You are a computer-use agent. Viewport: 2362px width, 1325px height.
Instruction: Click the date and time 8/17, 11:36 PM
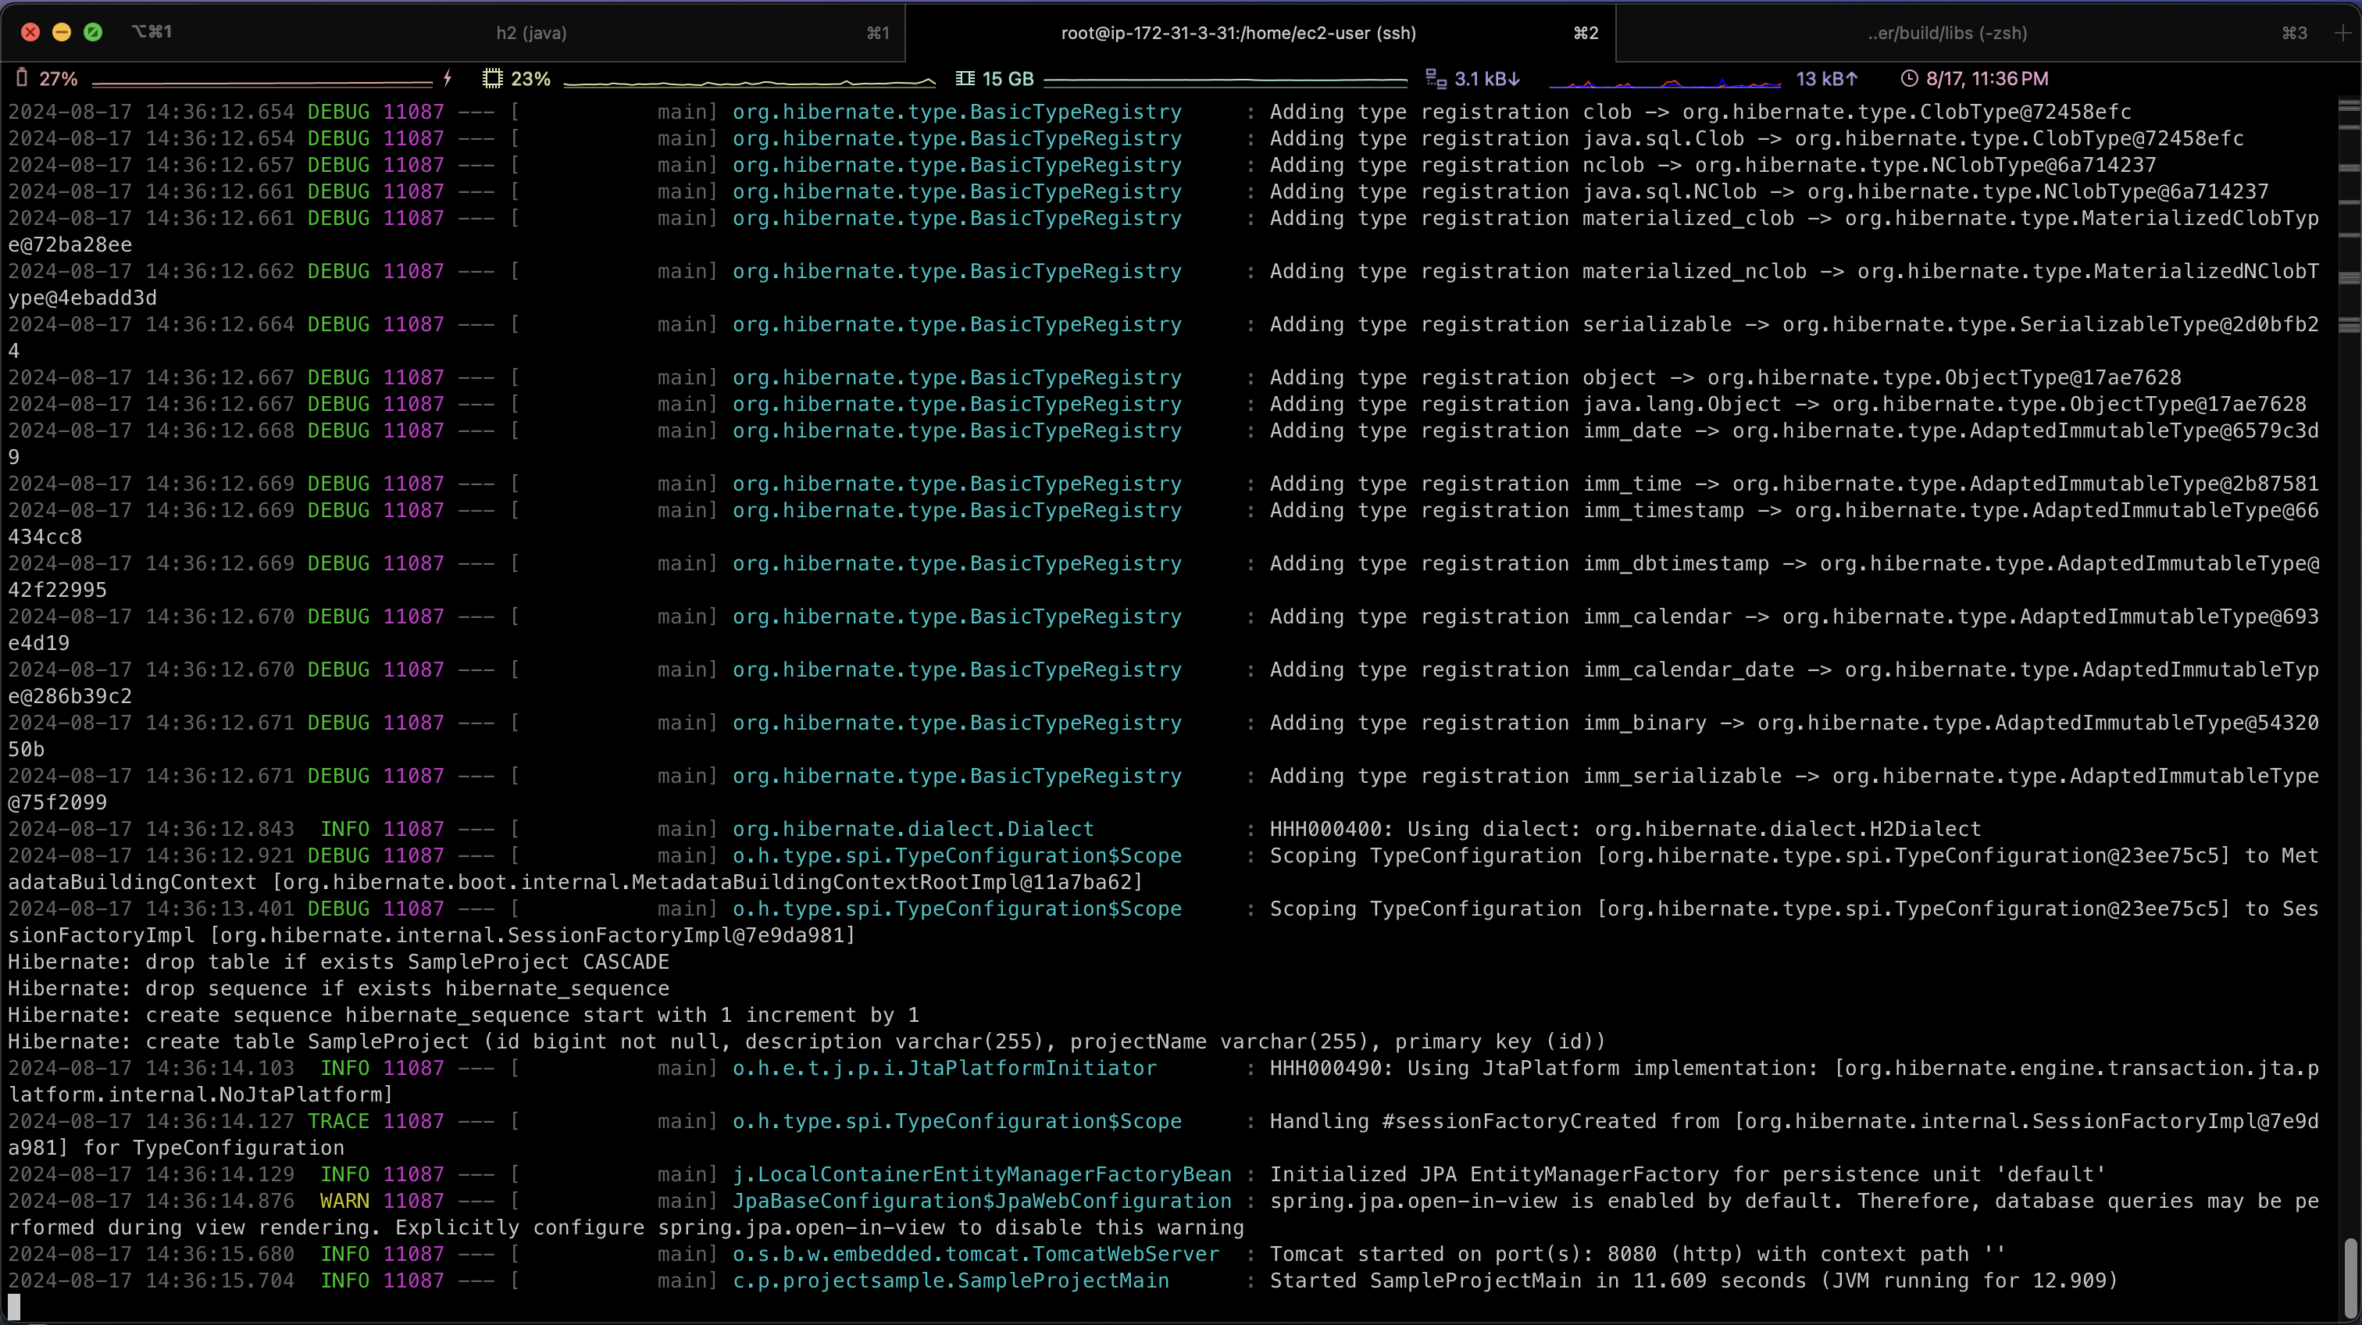click(1987, 79)
